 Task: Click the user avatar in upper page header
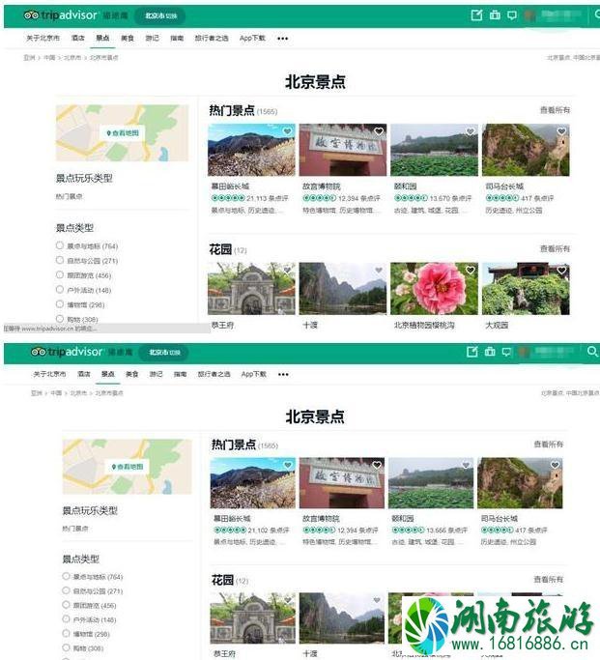point(529,15)
